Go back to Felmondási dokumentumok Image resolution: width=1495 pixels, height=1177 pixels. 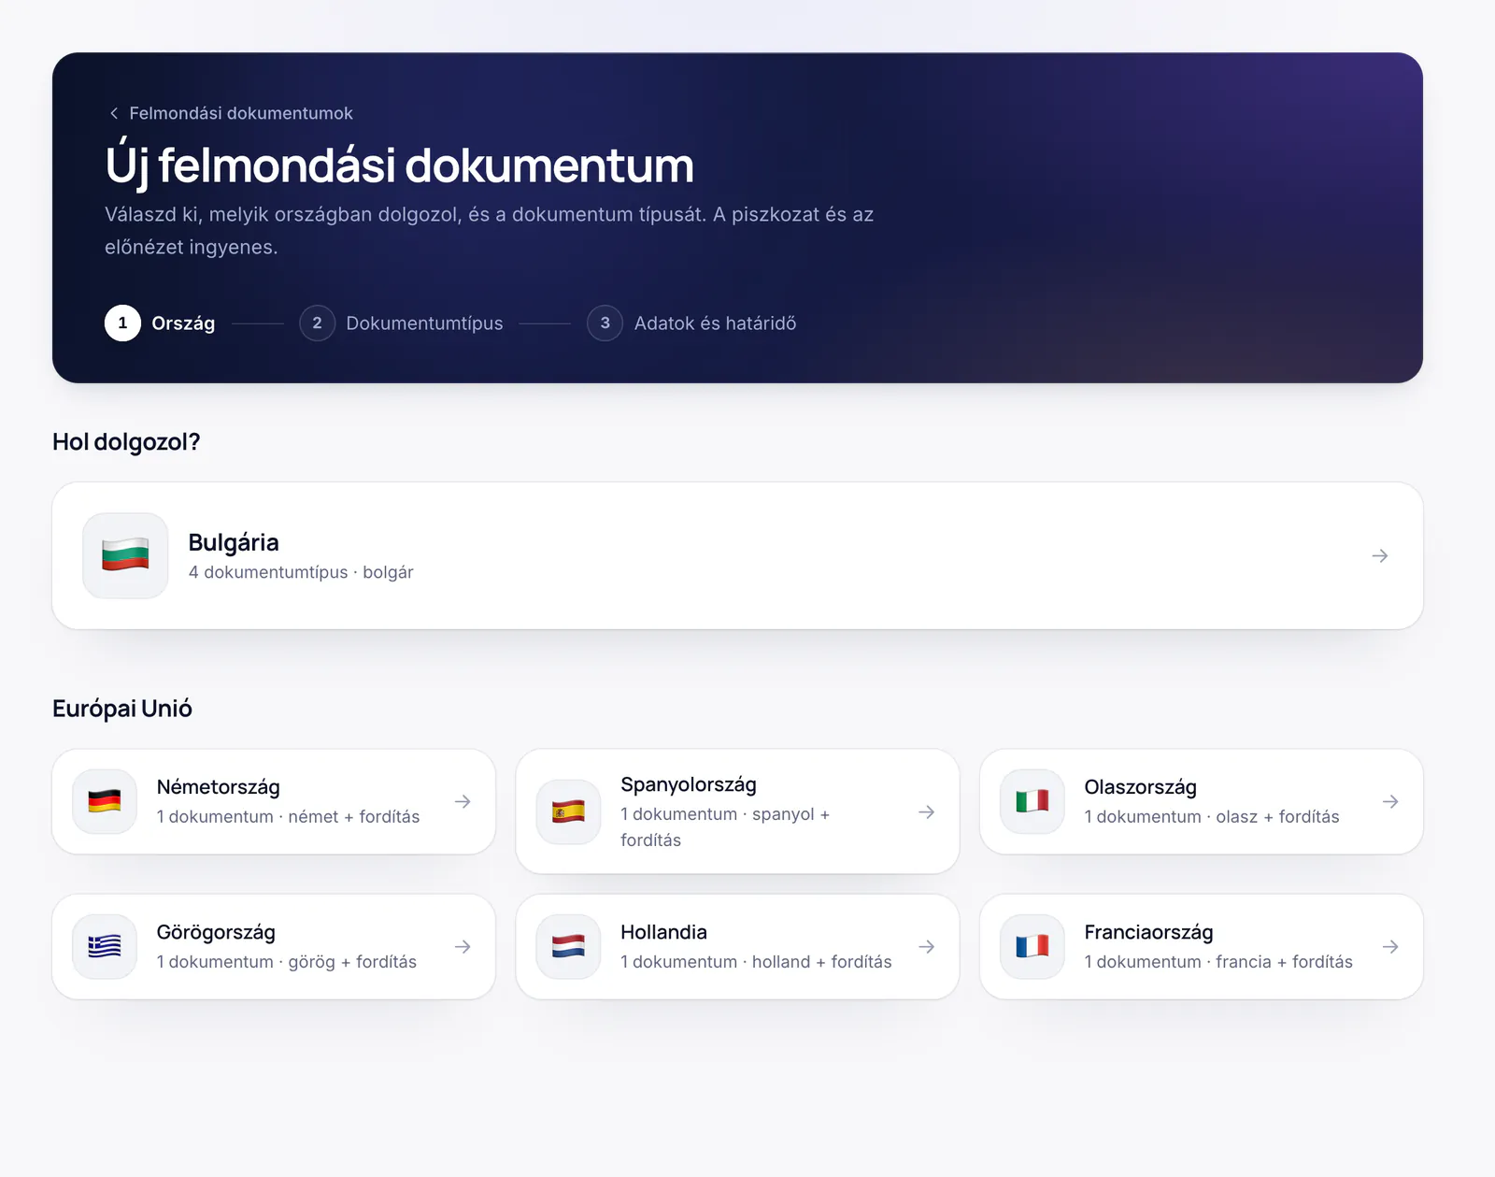[231, 113]
